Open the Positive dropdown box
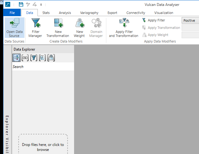199x154 pixels. pyautogui.click(x=190, y=20)
